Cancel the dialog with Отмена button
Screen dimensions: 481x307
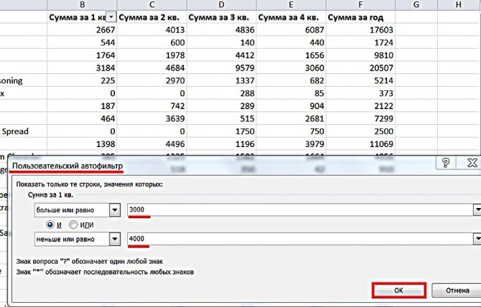tap(457, 291)
